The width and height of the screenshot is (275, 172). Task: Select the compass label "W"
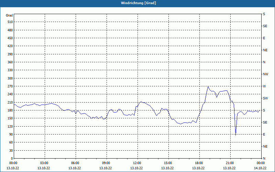point(264,86)
